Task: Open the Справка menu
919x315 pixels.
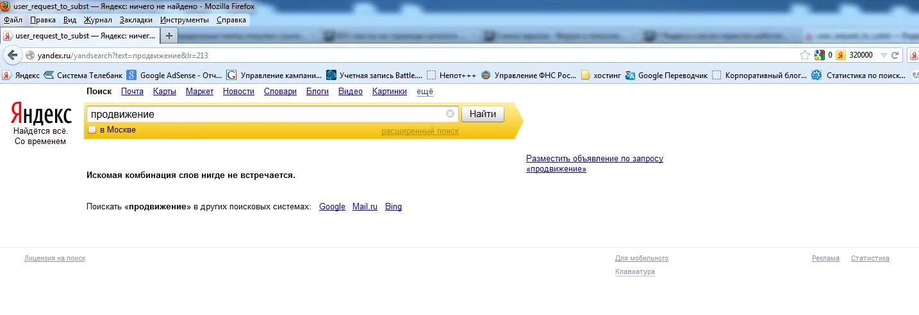Action: 231,20
